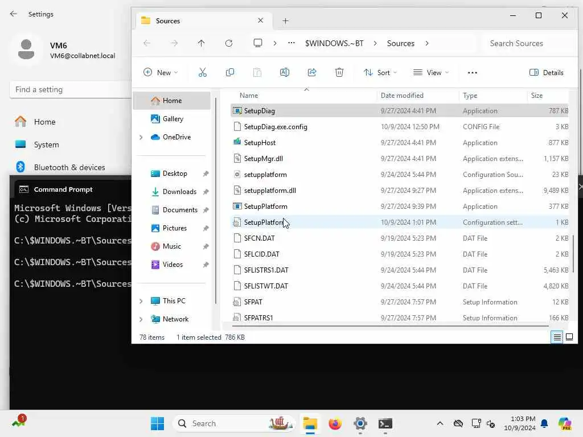Open Videos quick access folder
This screenshot has height=437, width=583.
click(x=172, y=265)
